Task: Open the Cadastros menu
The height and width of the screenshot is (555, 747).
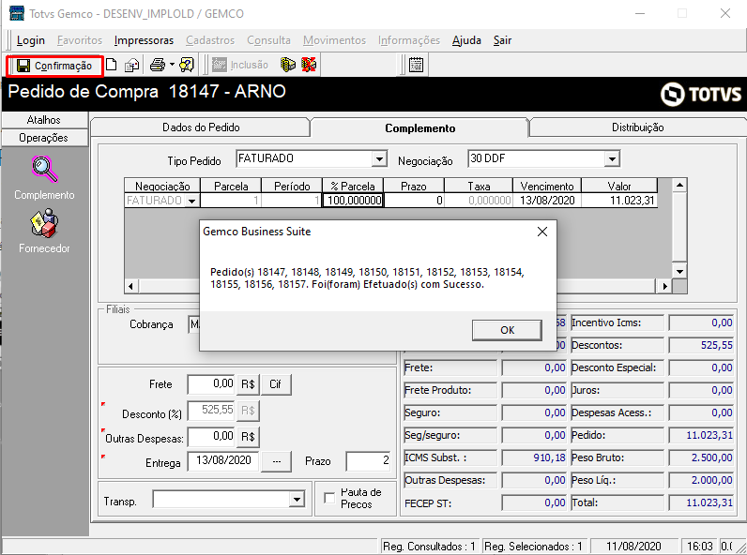Action: pos(210,40)
